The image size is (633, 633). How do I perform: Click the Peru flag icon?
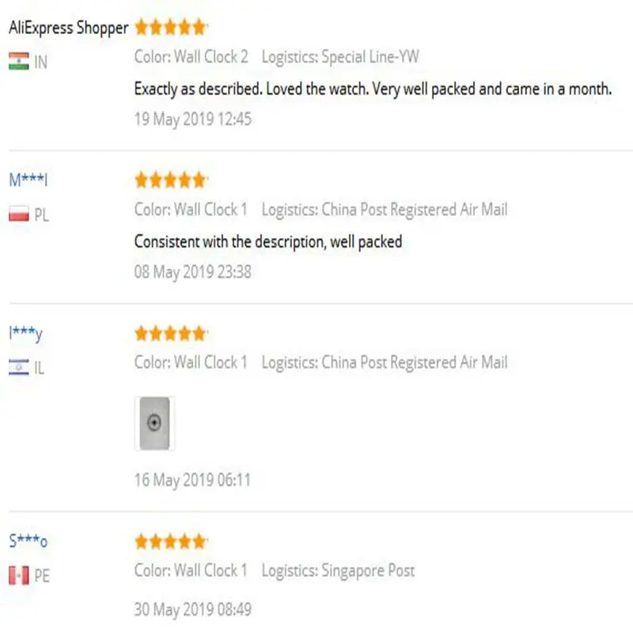(x=18, y=575)
